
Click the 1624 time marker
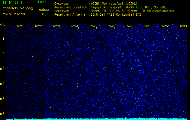74,26
